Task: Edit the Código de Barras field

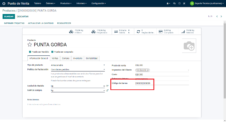Action: pos(162,83)
